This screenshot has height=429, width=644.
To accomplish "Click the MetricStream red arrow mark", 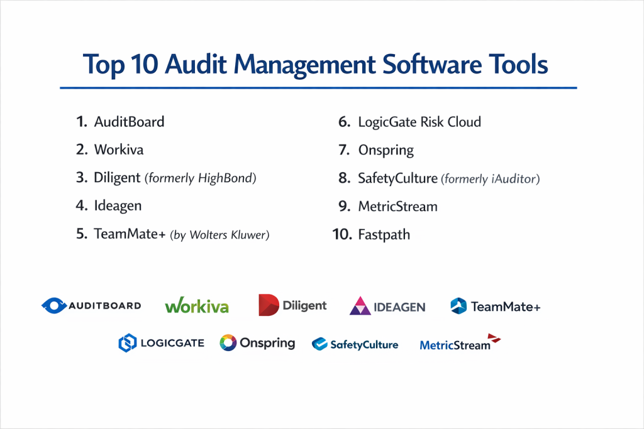I will pos(494,339).
